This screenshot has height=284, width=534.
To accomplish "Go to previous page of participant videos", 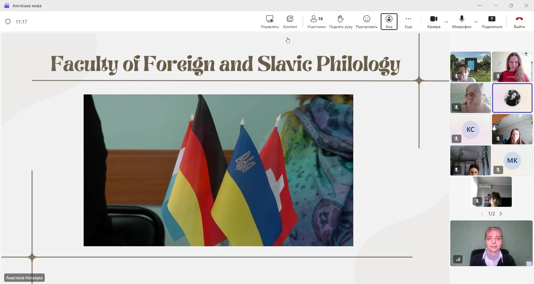I will point(482,214).
